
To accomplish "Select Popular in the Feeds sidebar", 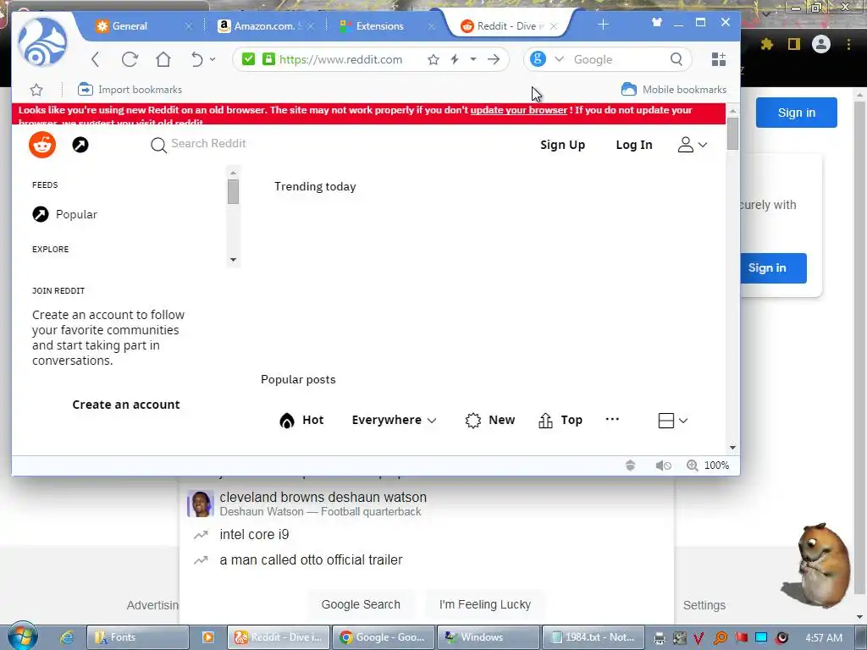I will pyautogui.click(x=64, y=214).
